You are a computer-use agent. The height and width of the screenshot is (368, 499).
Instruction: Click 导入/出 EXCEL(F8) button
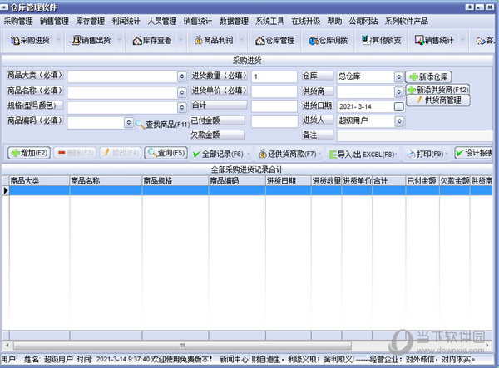(362, 155)
